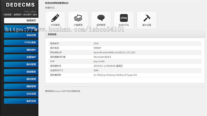
Task: Click the 模块管理 sidebar button
Action: click(x=21, y=79)
